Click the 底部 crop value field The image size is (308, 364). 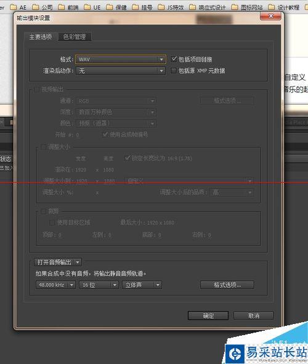tap(160, 235)
